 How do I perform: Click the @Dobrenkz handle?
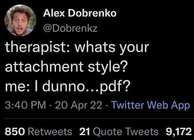(71, 28)
